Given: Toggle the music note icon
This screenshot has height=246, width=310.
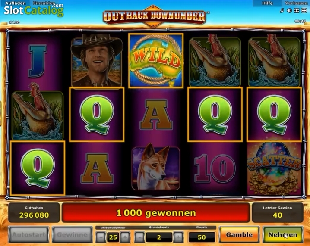Looking at the screenshot, I should pyautogui.click(x=282, y=11).
